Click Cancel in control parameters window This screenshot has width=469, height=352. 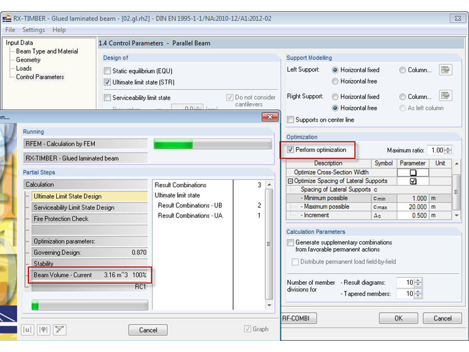(442, 318)
